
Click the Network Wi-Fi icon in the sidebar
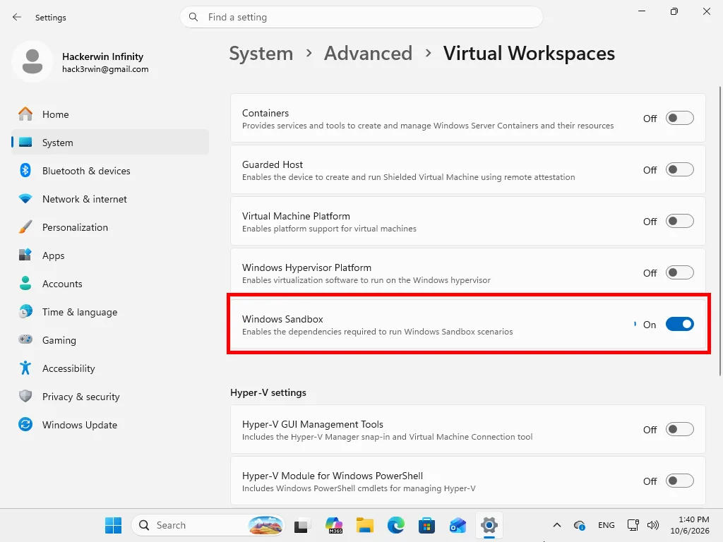pos(25,198)
